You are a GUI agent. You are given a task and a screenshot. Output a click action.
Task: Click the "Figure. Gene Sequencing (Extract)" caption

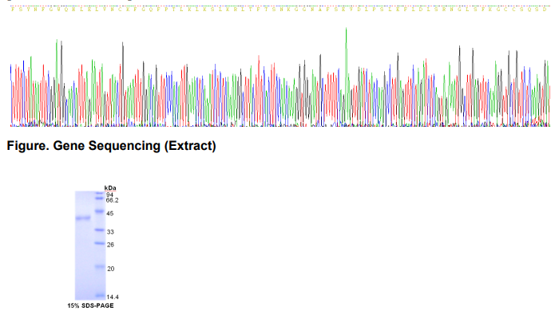[x=111, y=146]
